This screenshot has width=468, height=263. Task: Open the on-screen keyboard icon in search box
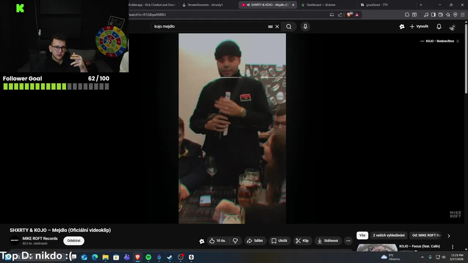(270, 26)
